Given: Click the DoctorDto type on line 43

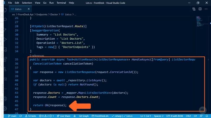Looking at the screenshot, I should 101,93.
